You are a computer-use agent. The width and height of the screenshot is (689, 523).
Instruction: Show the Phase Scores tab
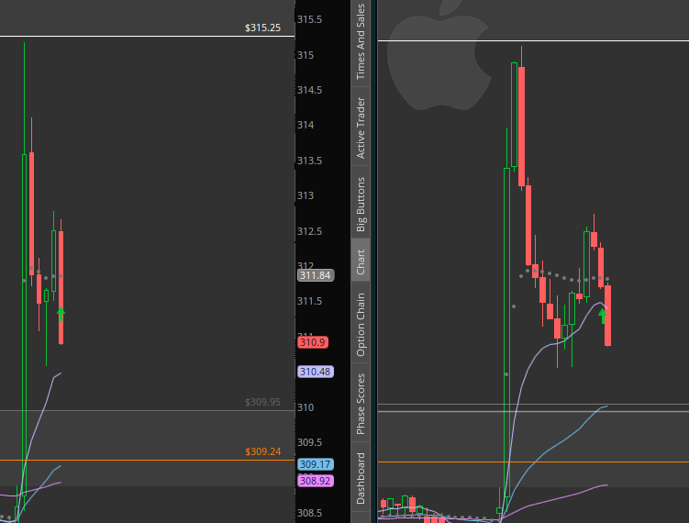click(361, 404)
